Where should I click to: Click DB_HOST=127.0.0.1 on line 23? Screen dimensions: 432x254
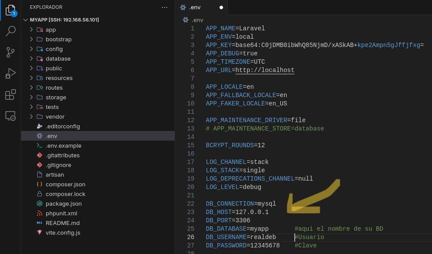coord(237,212)
